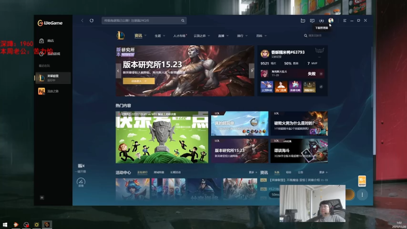Screen dimensions: 407x229
Task: Open the 人才市场 tab
Action: coord(180,36)
